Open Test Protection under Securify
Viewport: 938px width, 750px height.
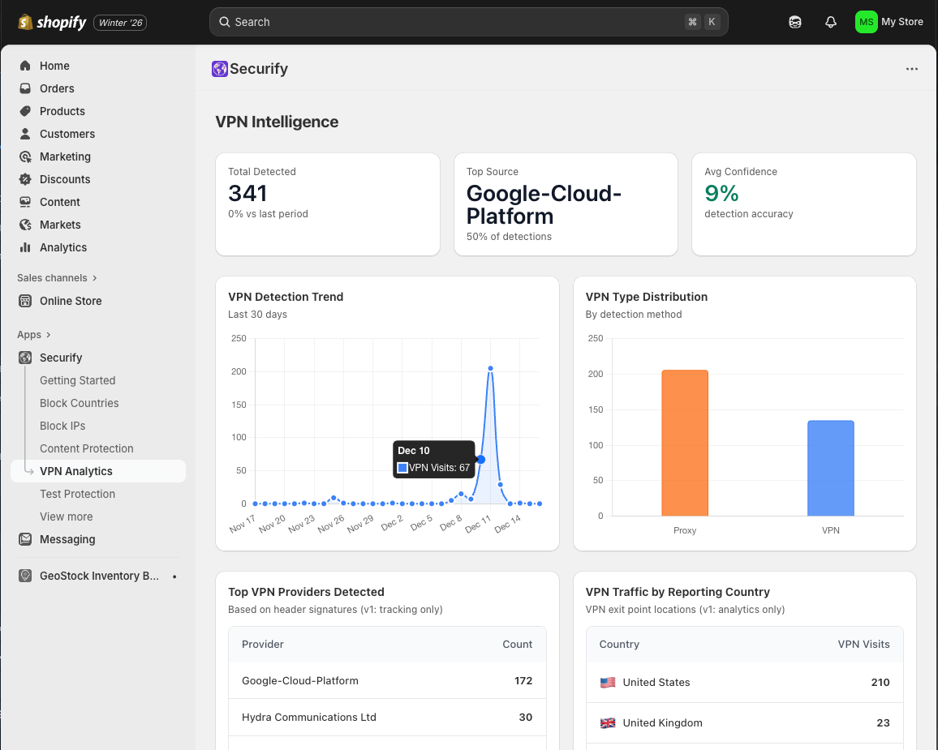click(x=77, y=494)
